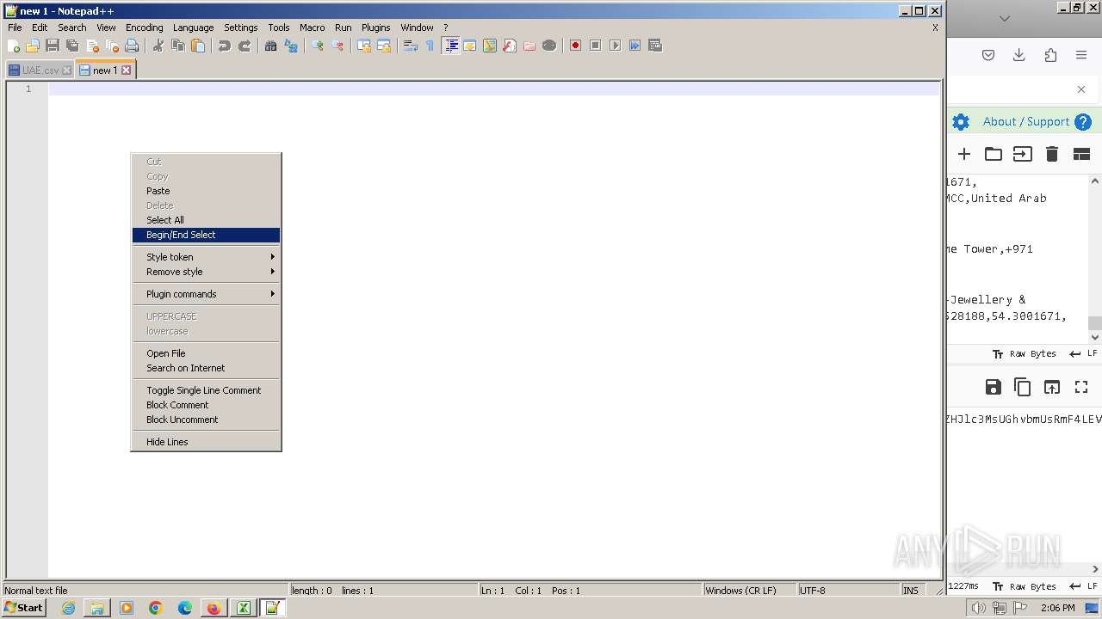Close the UAE.csv tab
1102x619 pixels.
tap(66, 70)
